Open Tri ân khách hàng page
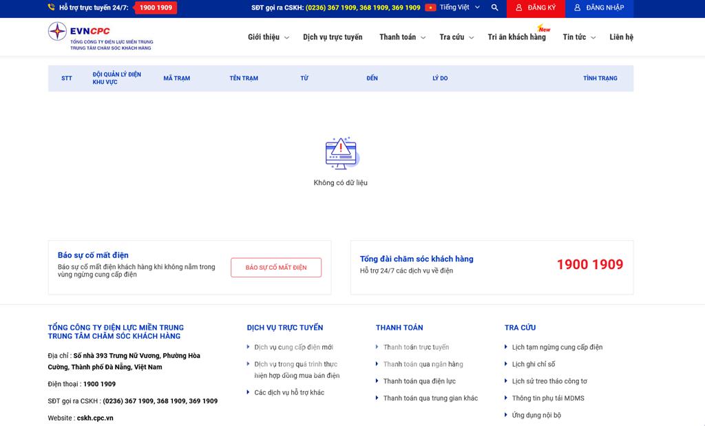Screen dimensions: 705x426 516,37
